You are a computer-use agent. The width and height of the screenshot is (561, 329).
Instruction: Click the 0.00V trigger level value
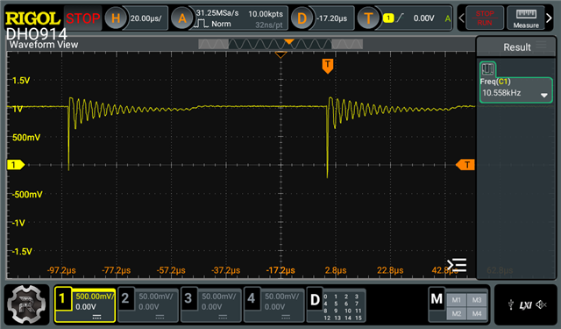423,18
